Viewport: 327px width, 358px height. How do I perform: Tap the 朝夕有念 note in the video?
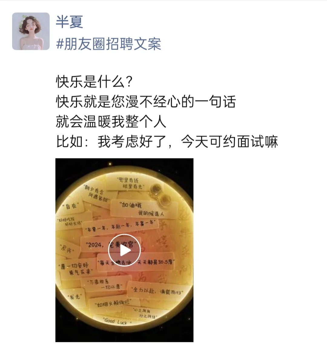(96, 194)
